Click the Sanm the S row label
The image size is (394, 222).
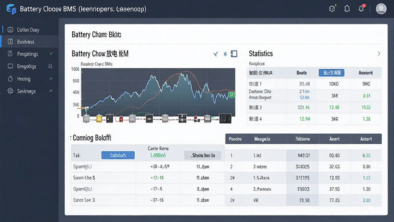[x=84, y=178]
